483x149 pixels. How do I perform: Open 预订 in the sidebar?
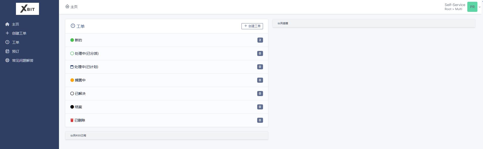pyautogui.click(x=16, y=51)
